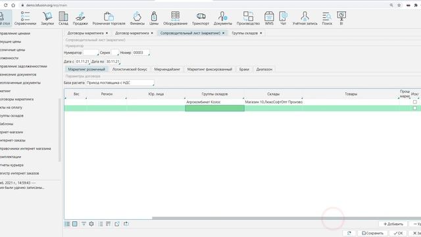Open the table filter tool
This screenshot has width=421, height=237.
click(84, 224)
